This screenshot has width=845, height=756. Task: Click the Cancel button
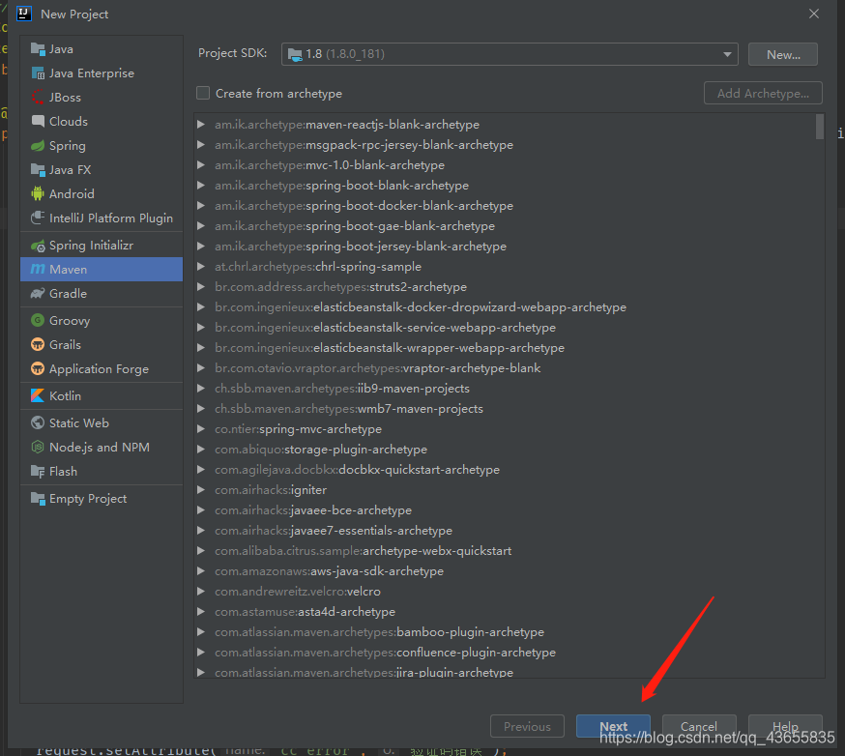[699, 726]
